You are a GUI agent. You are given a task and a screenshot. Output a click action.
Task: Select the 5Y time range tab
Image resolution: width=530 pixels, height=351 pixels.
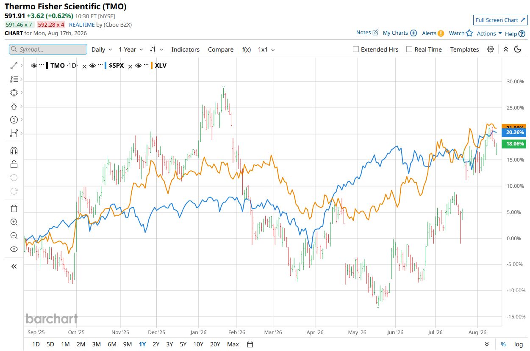[x=183, y=344]
